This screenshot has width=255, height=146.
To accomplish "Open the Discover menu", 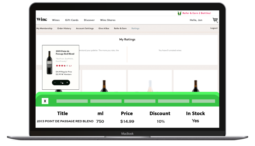I will 89,20.
